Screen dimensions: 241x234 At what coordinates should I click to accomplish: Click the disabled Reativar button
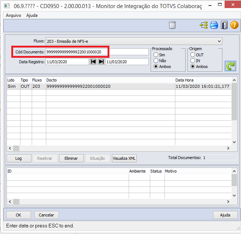click(x=45, y=158)
